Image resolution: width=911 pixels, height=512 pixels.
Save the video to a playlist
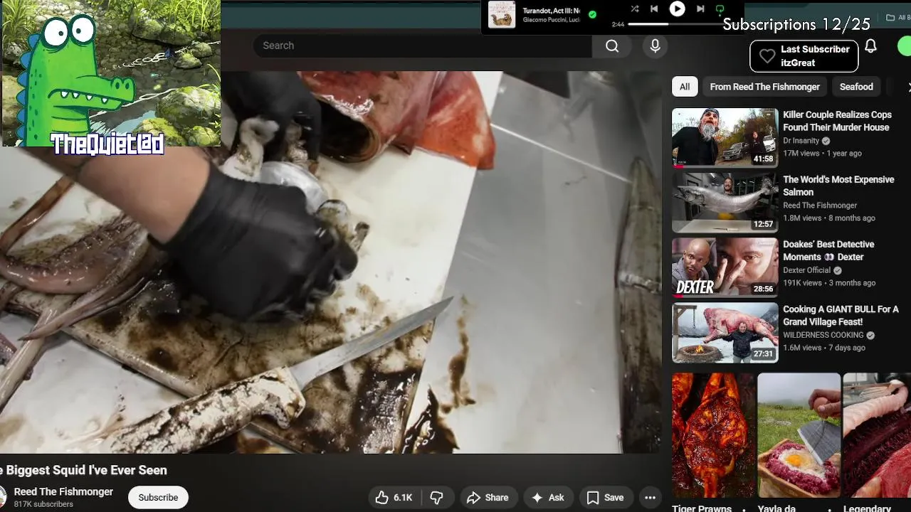coord(606,498)
